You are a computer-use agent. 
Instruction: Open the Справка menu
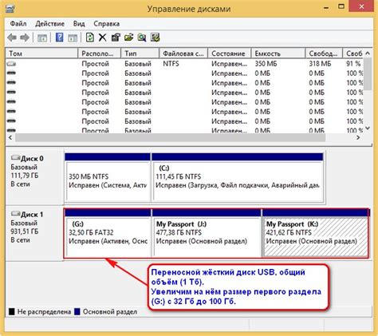click(106, 24)
